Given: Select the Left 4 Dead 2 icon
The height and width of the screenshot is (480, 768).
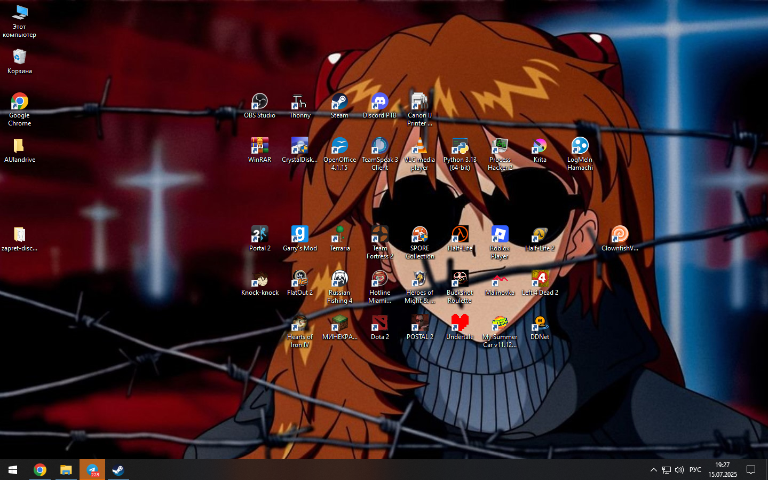Looking at the screenshot, I should coord(540,283).
